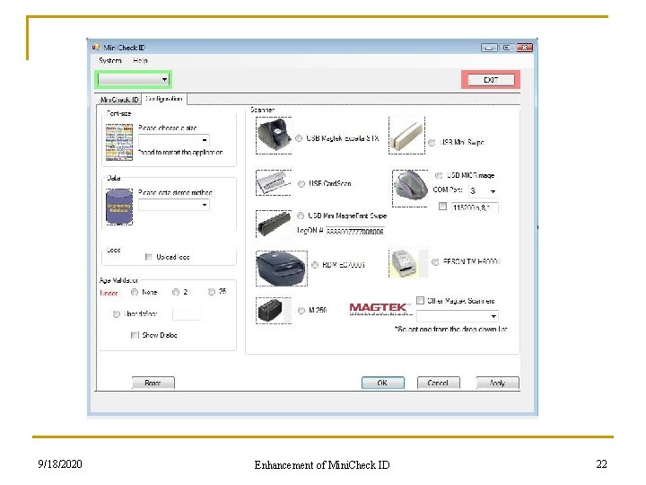Check Other Magtek Scanners checkbox

coord(420,300)
